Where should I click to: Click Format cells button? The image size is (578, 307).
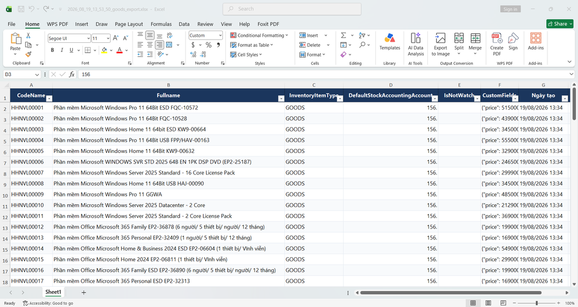click(312, 55)
